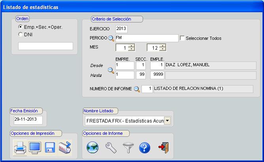Viewport: 264px width, 162px height.
Task: Click the NUMERO DE INFORME number field
Action: (x=147, y=89)
